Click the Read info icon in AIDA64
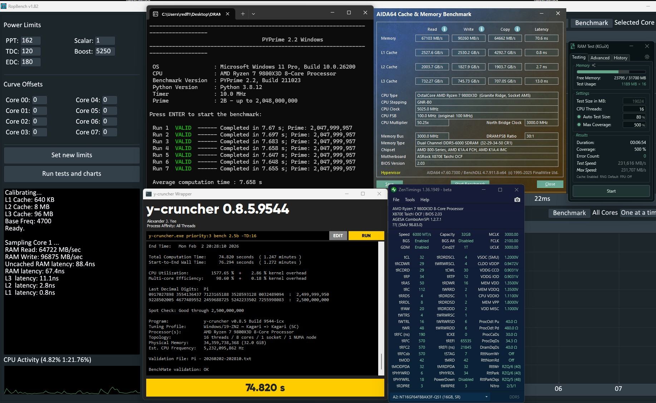Image resolution: width=656 pixels, height=403 pixels. pos(444,29)
